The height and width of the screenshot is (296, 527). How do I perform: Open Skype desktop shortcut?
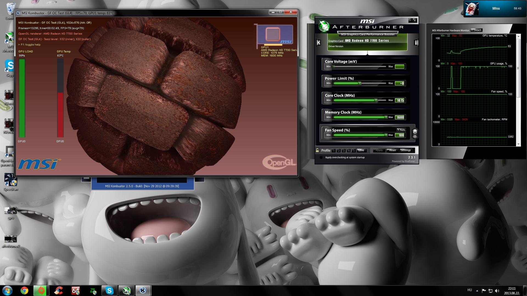10,68
